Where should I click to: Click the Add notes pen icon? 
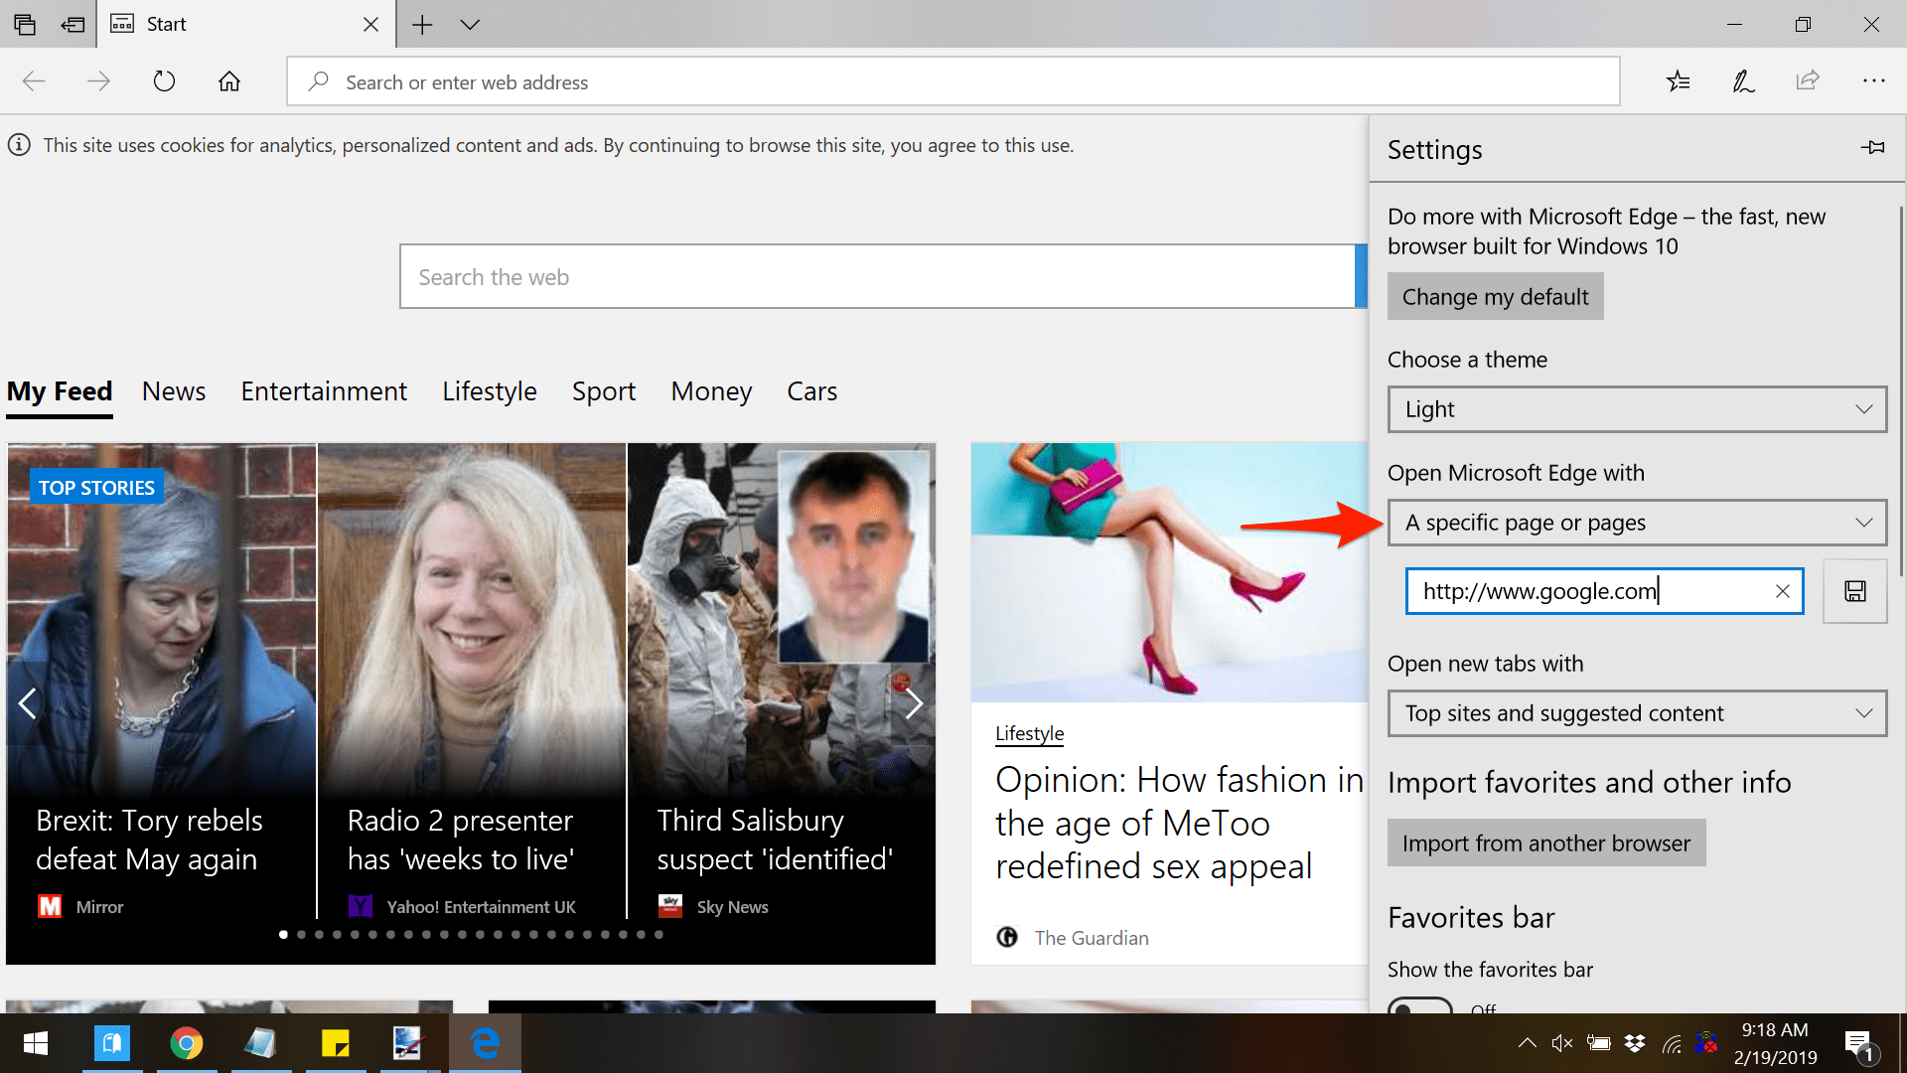coord(1743,81)
